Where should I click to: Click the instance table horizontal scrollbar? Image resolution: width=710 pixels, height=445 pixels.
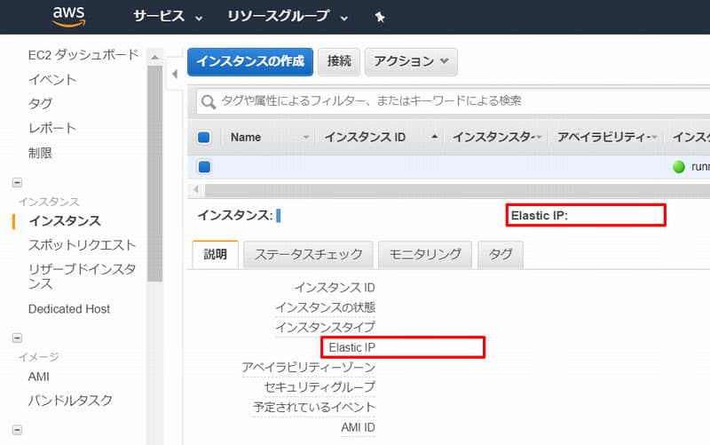point(457,190)
